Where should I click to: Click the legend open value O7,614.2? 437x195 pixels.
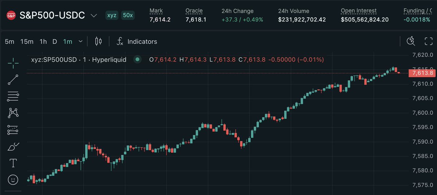pos(163,59)
